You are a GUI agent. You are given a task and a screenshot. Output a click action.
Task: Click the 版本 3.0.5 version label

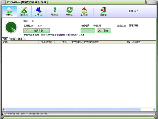click(133, 11)
